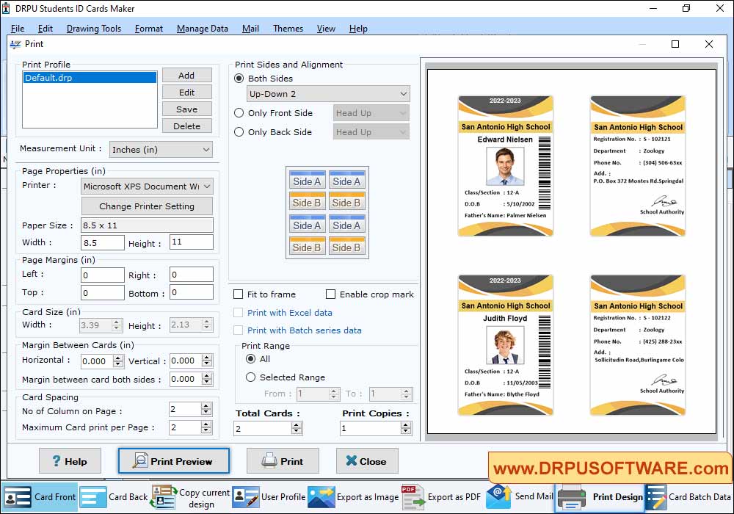This screenshot has width=734, height=514.
Task: Open the Format menu
Action: coord(149,29)
